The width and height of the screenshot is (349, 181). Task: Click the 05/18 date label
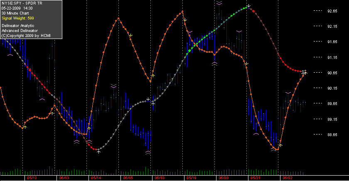(160, 178)
